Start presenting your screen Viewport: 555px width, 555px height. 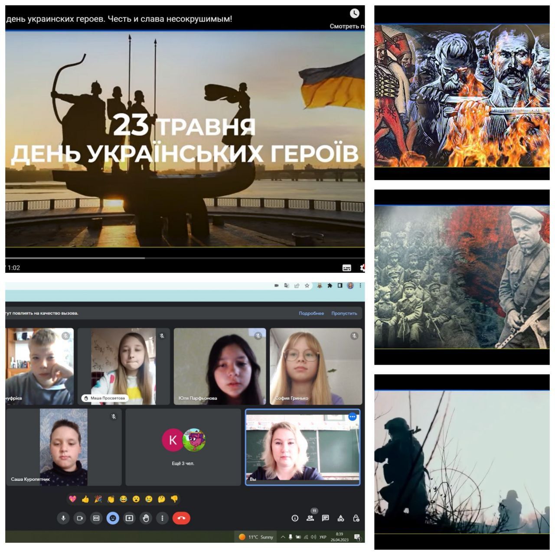(129, 518)
